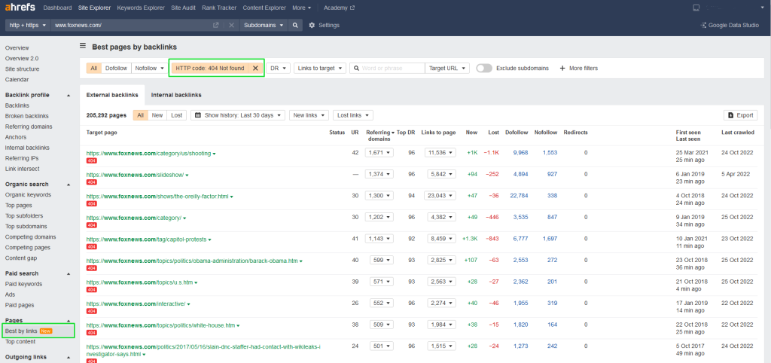The height and width of the screenshot is (363, 771).
Task: Open the category/us/shooting page link
Action: (x=149, y=154)
